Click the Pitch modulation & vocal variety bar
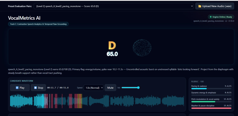This screenshot has width=238, height=116. pos(211,102)
